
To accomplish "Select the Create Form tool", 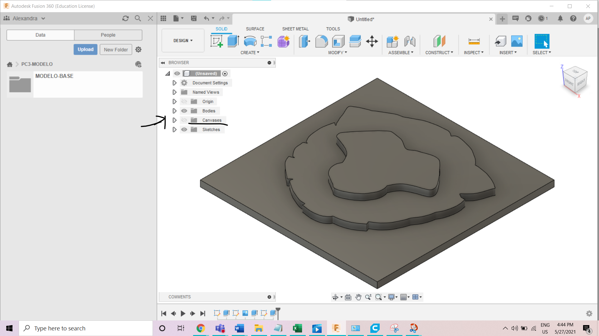I will (x=283, y=41).
